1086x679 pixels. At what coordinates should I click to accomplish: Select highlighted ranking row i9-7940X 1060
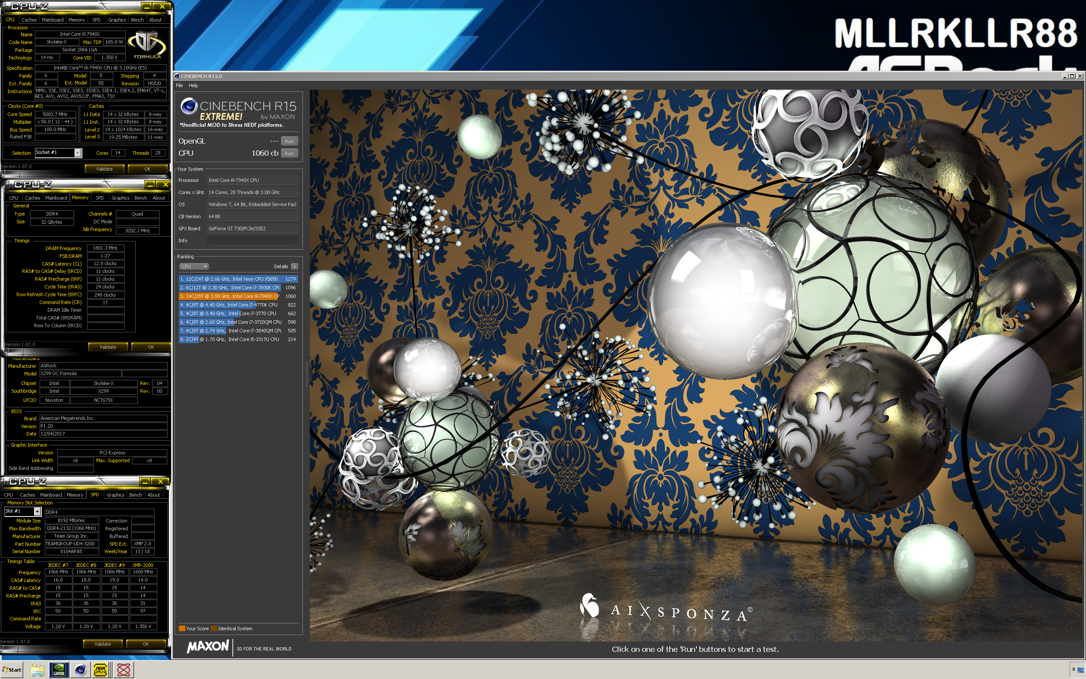(238, 297)
